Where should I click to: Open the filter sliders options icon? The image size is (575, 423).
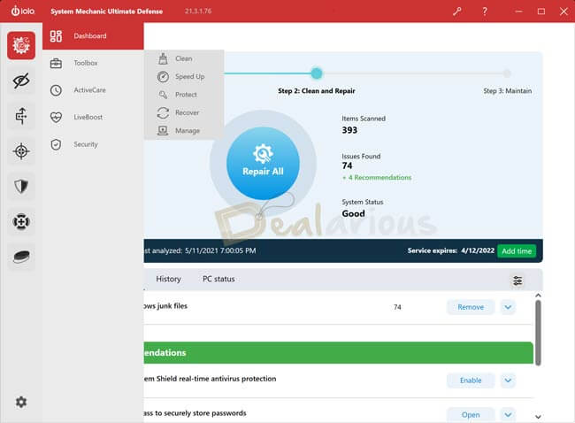coord(517,281)
